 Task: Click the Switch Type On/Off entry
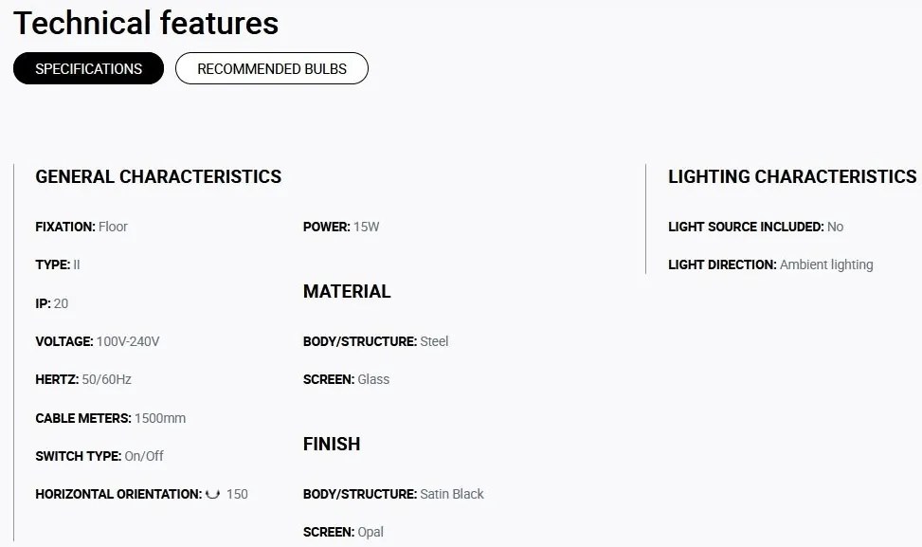tap(99, 456)
